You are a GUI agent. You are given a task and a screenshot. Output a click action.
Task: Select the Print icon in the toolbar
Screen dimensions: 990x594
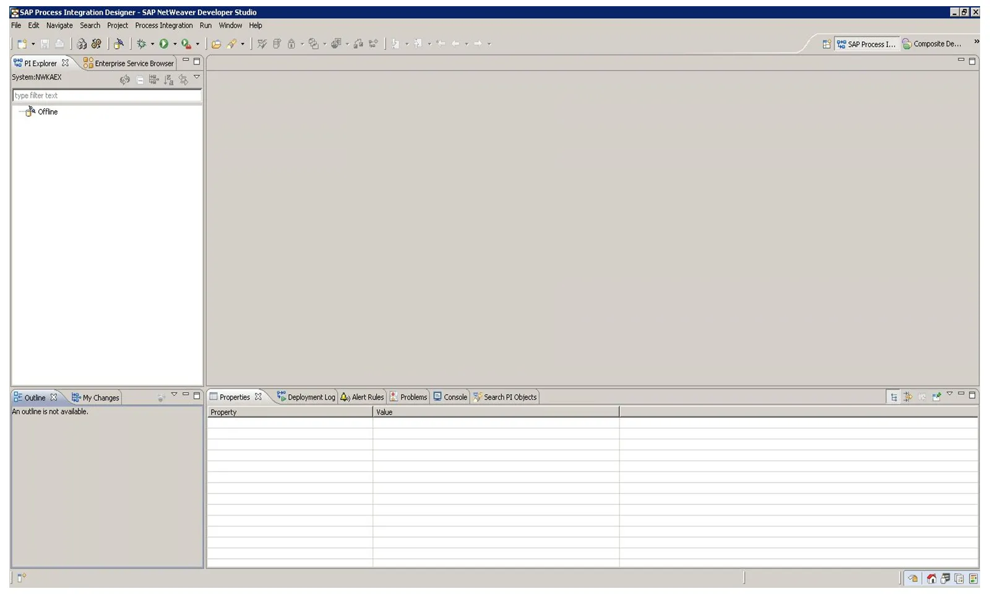tap(59, 44)
